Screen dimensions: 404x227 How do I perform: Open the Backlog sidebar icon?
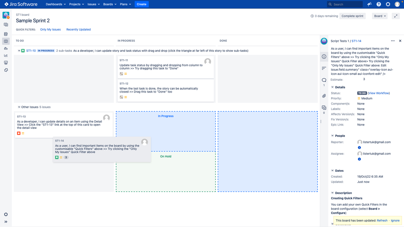[6, 34]
